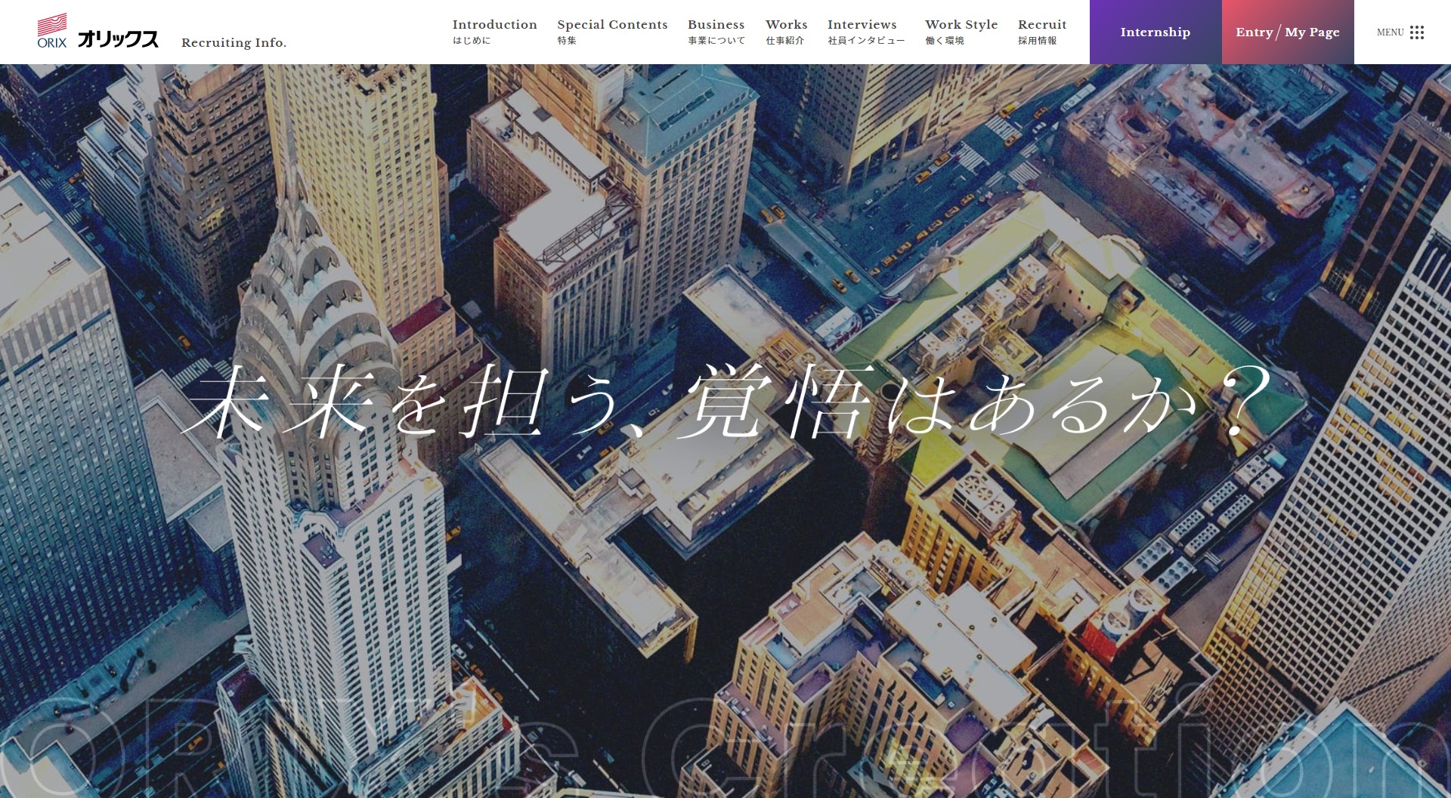Image resolution: width=1451 pixels, height=798 pixels.
Task: Click the Entry / My Page button
Action: (x=1288, y=32)
